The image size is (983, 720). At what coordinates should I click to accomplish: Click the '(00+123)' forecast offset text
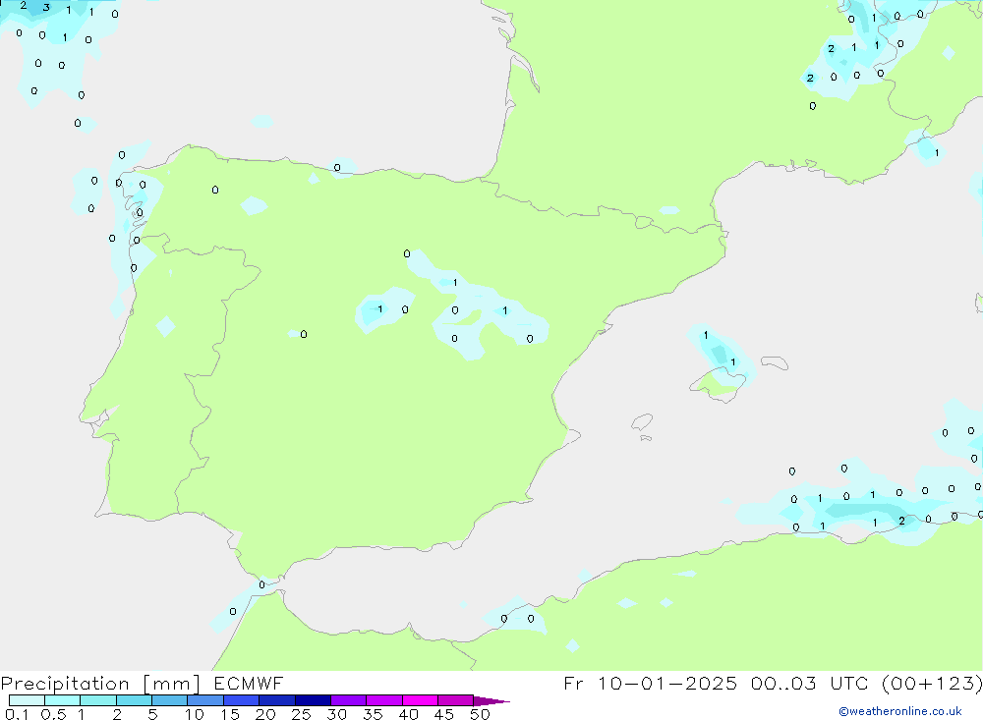click(932, 683)
